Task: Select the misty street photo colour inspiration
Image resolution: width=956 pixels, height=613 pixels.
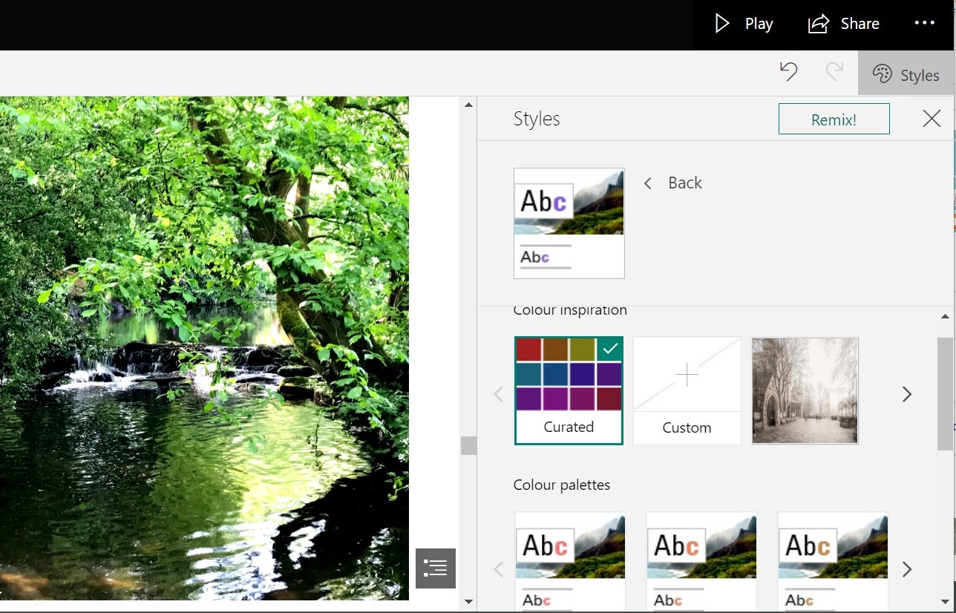Action: 805,390
